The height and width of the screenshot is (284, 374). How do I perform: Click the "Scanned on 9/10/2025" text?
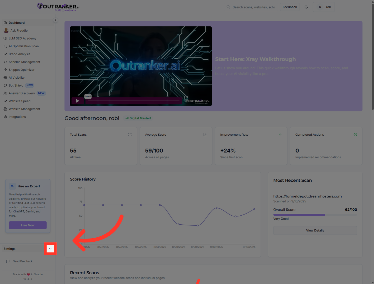coord(290,201)
